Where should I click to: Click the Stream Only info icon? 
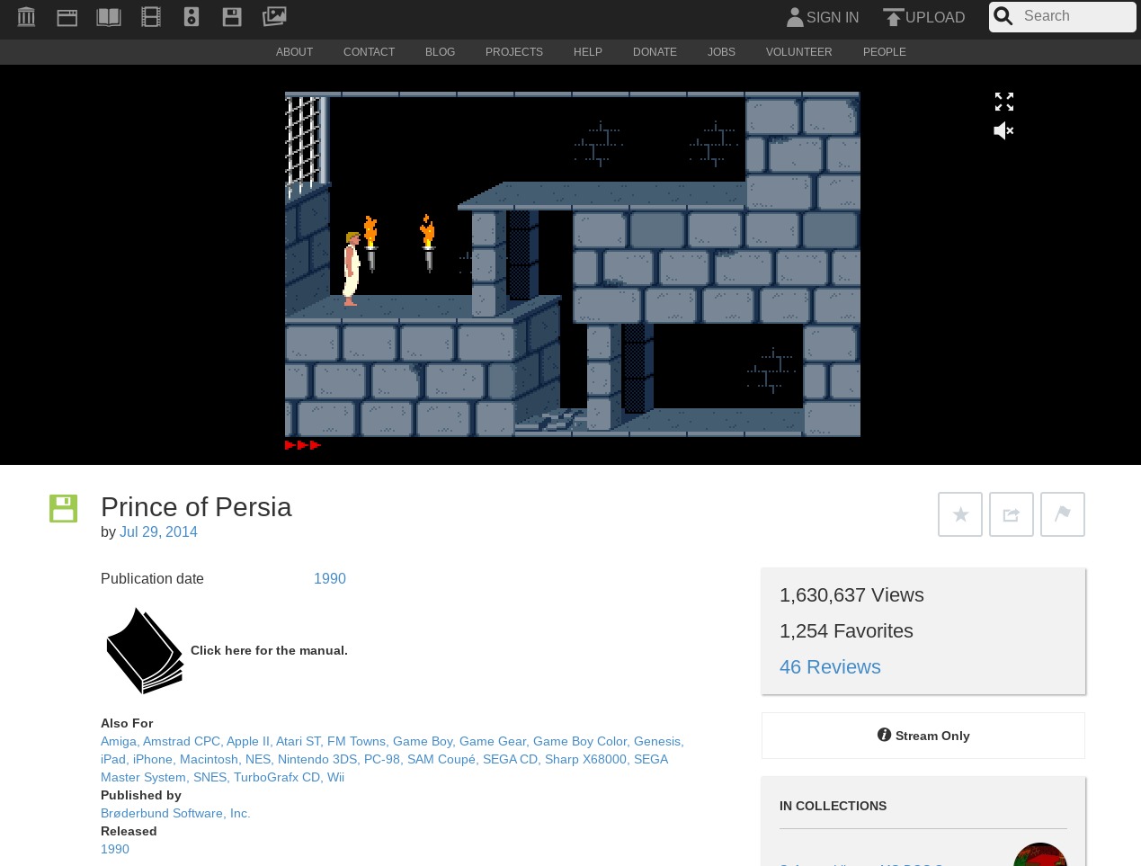(x=884, y=735)
